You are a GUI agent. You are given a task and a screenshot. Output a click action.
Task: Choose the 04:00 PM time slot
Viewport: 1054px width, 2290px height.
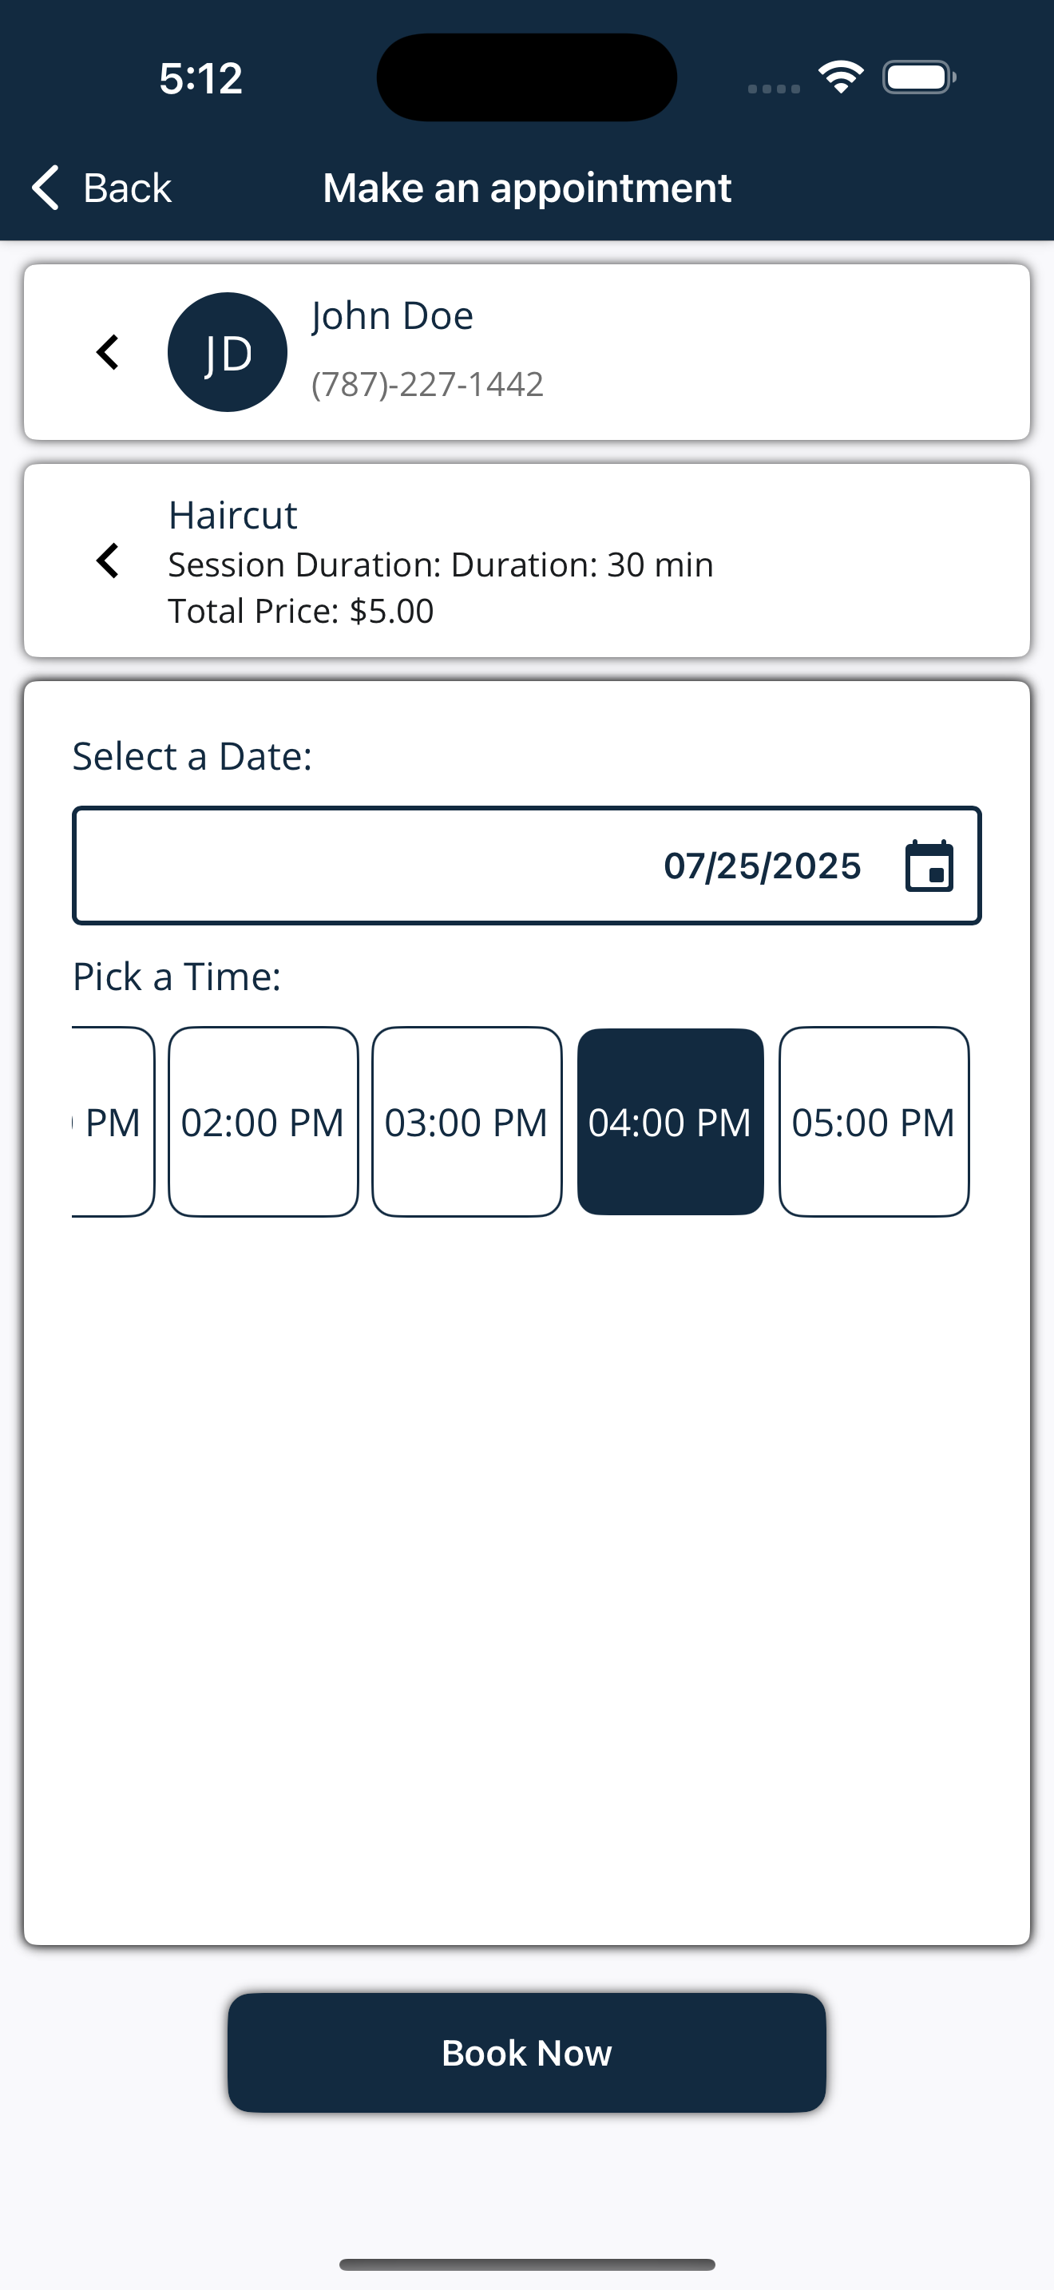point(670,1122)
